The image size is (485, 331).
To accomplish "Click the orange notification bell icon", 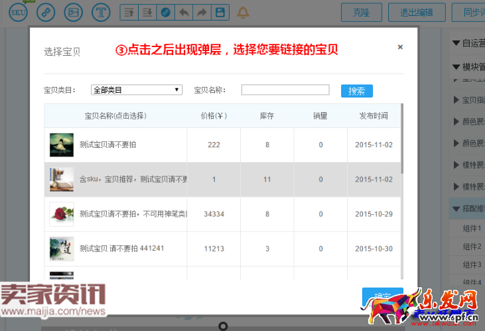I will [243, 13].
